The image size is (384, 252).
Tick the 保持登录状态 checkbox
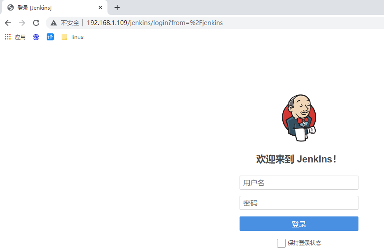(x=281, y=243)
